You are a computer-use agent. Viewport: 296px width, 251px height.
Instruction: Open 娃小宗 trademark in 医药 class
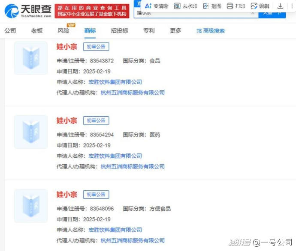click(67, 121)
